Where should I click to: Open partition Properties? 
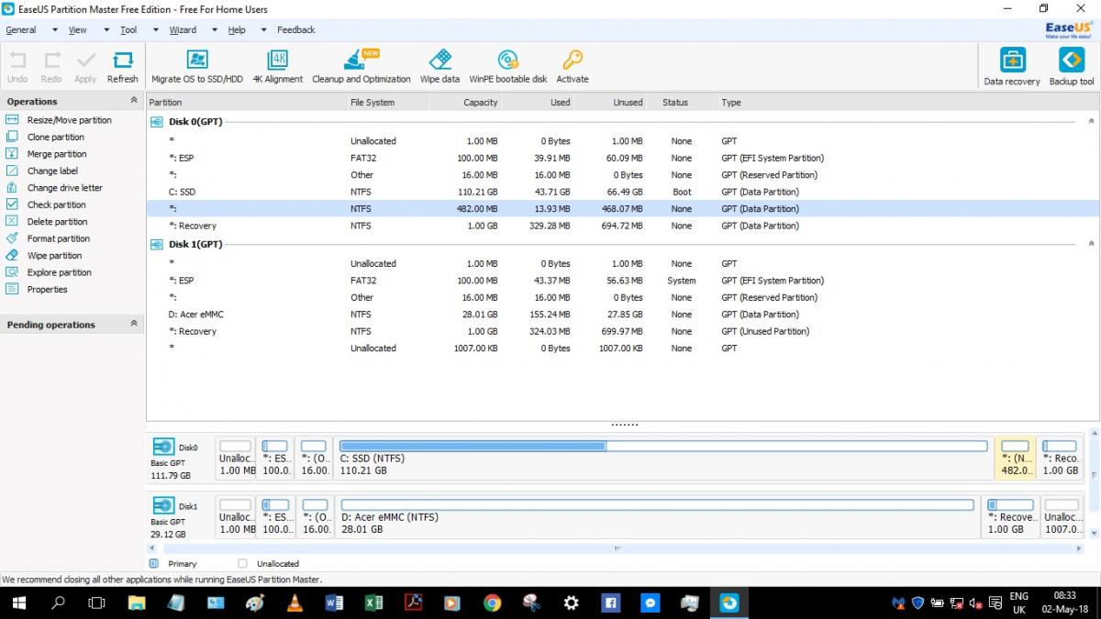(x=47, y=290)
